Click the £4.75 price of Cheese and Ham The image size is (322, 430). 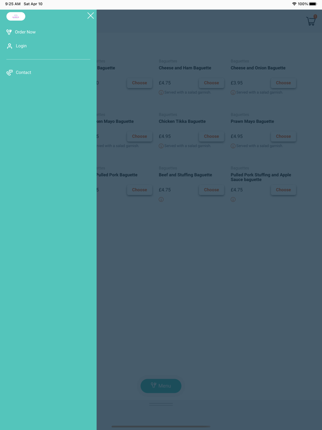(165, 83)
